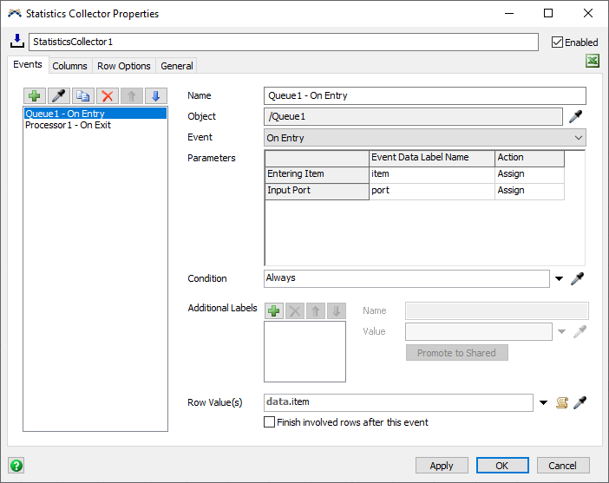Switch to the Columns tab
The image size is (609, 483).
coord(69,66)
